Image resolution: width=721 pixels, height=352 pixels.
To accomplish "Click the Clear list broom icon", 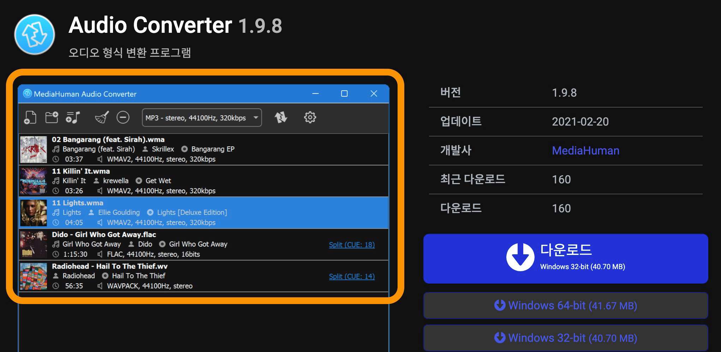I will tap(102, 117).
